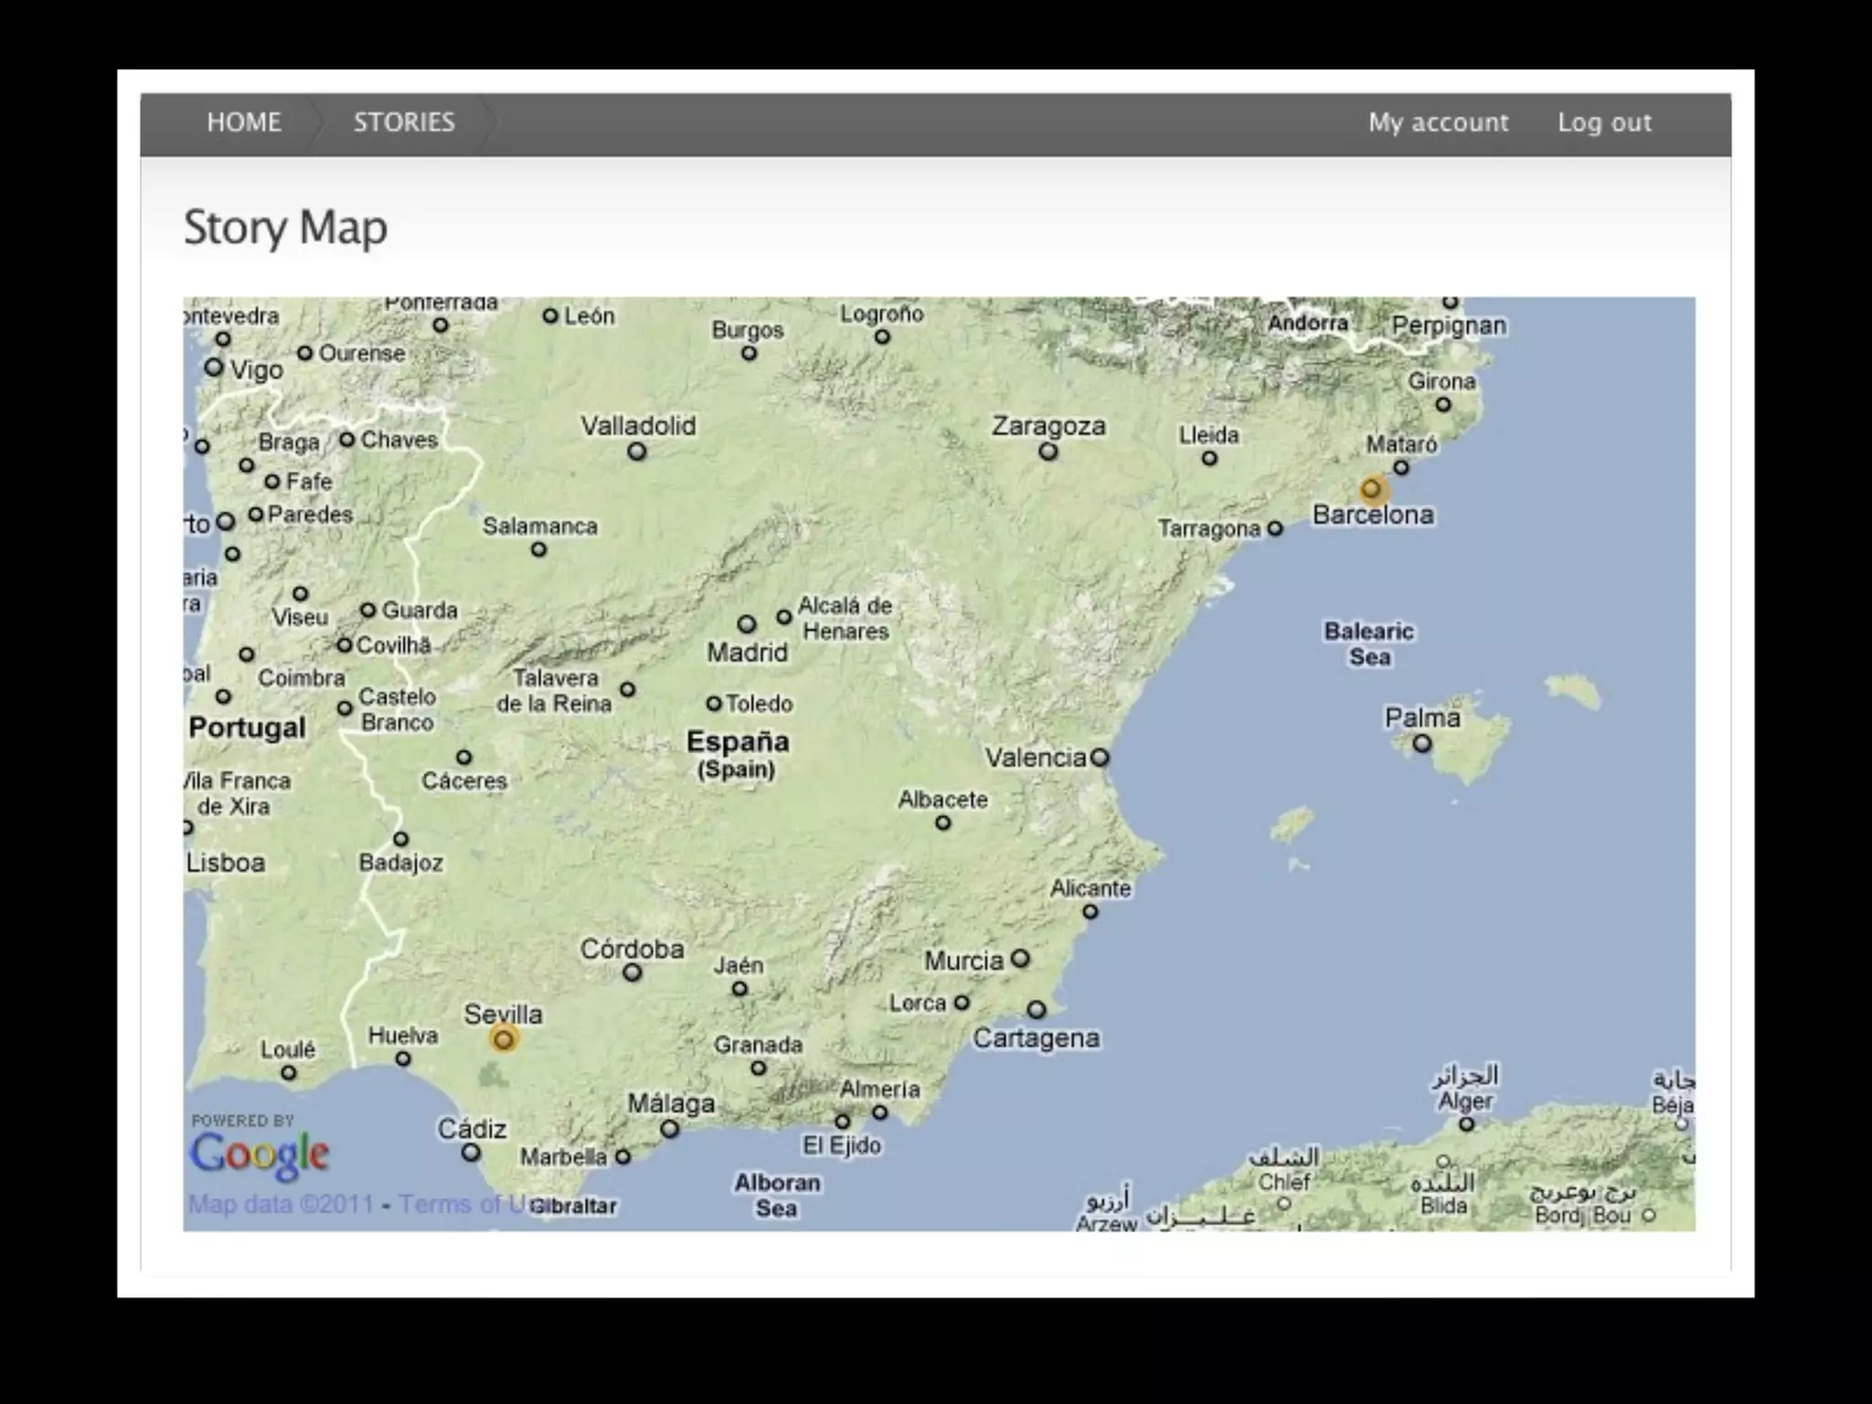
Task: Click the Murcia city marker circle
Action: (x=1021, y=959)
